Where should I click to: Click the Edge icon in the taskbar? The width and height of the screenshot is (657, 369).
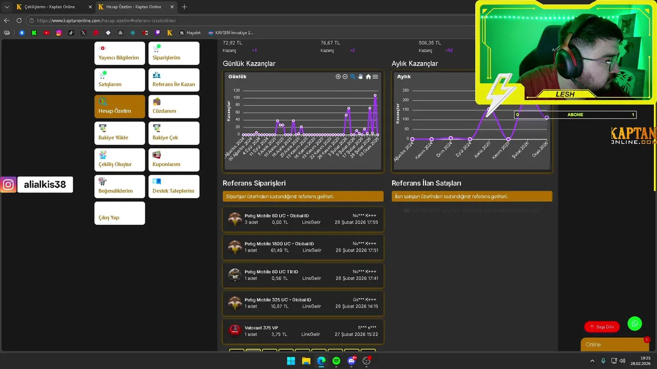coord(321,361)
